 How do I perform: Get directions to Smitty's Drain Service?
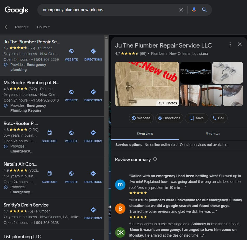93,213
